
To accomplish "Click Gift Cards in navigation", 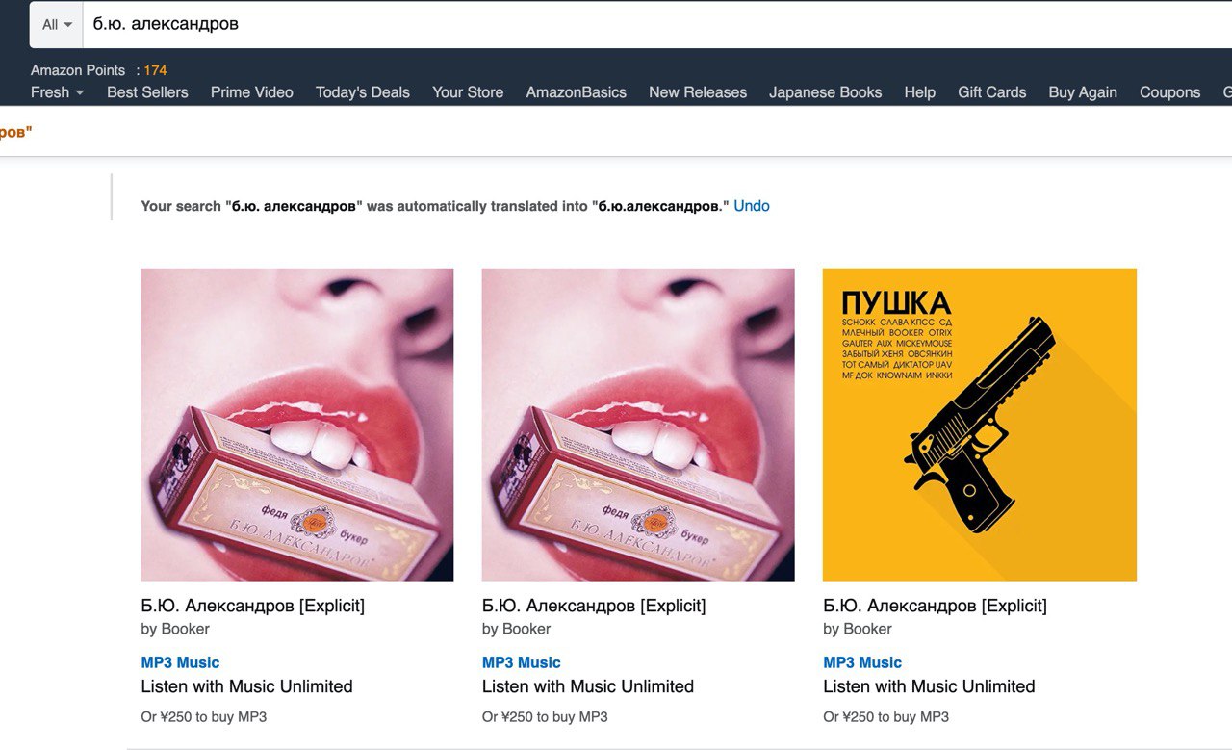I will point(992,92).
